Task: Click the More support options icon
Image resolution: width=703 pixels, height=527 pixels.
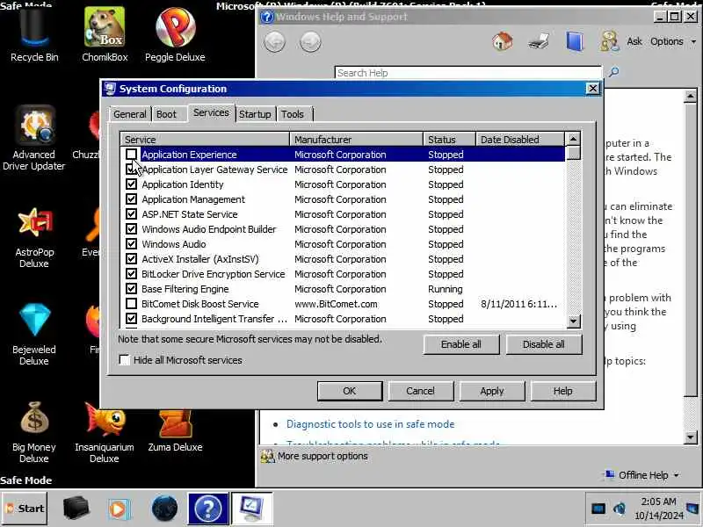Action: [267, 456]
